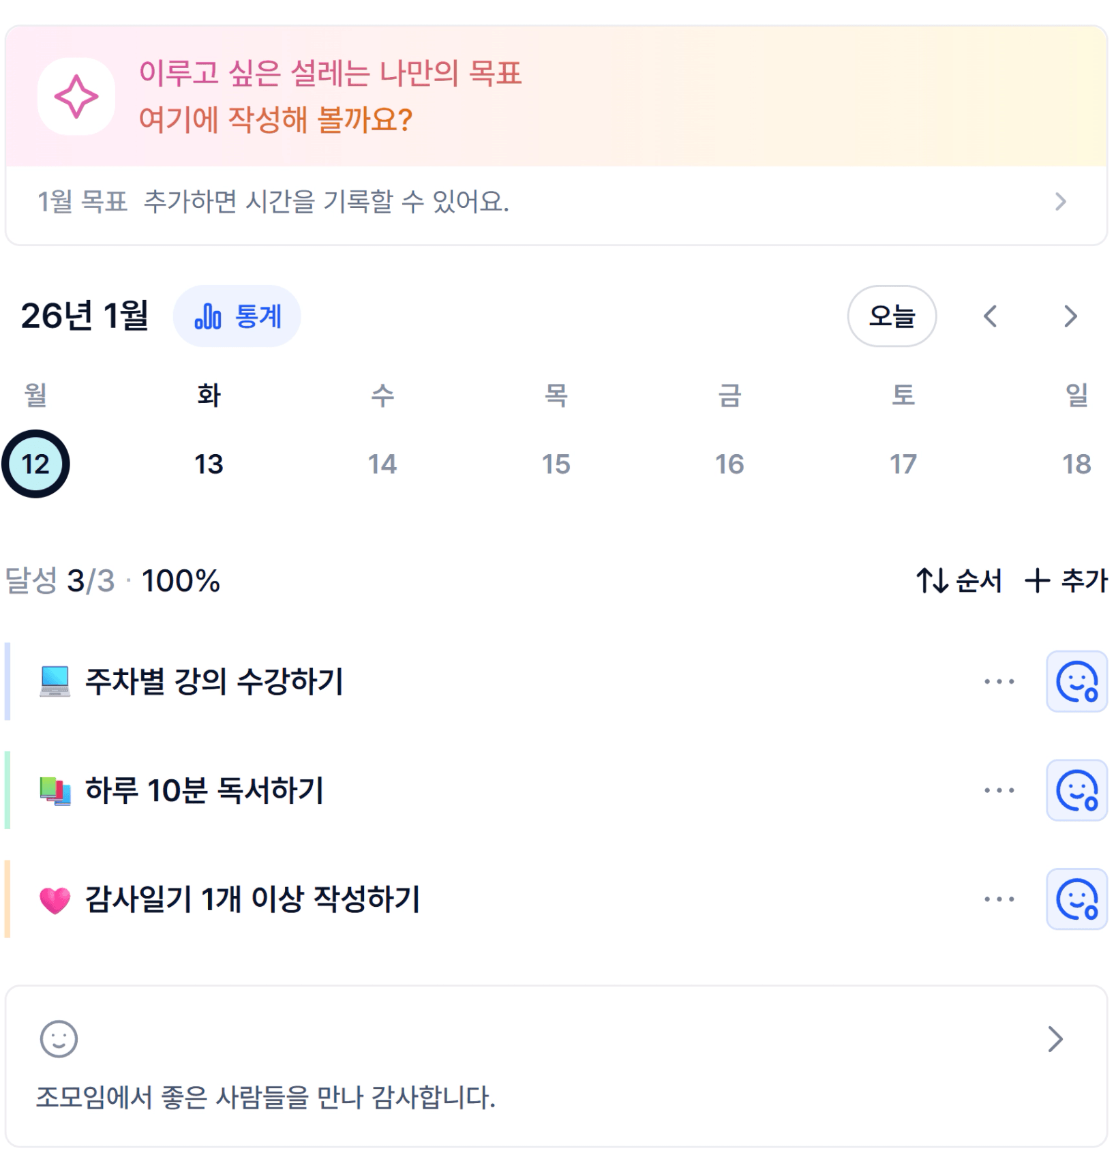Expand the gratitude diary entry chevron

coord(1055,1039)
